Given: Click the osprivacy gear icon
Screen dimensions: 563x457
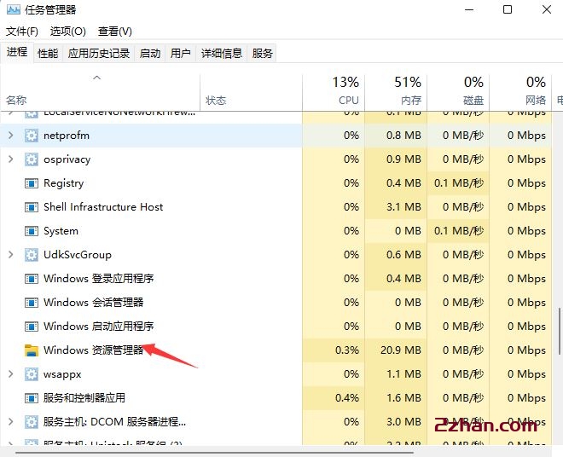Looking at the screenshot, I should [32, 159].
